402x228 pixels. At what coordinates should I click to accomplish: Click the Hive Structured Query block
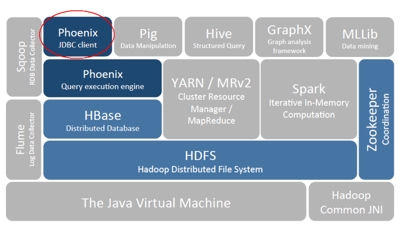coord(219,37)
